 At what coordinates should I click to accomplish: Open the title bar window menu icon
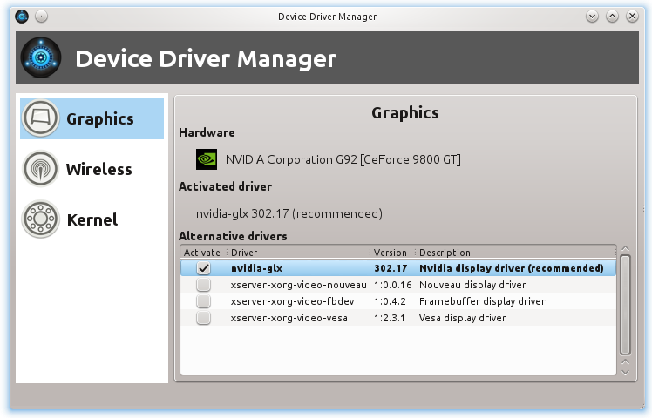22,17
